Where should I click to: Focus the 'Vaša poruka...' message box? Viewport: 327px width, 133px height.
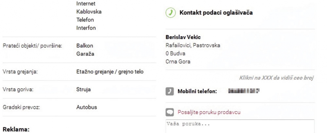pyautogui.click(x=240, y=126)
